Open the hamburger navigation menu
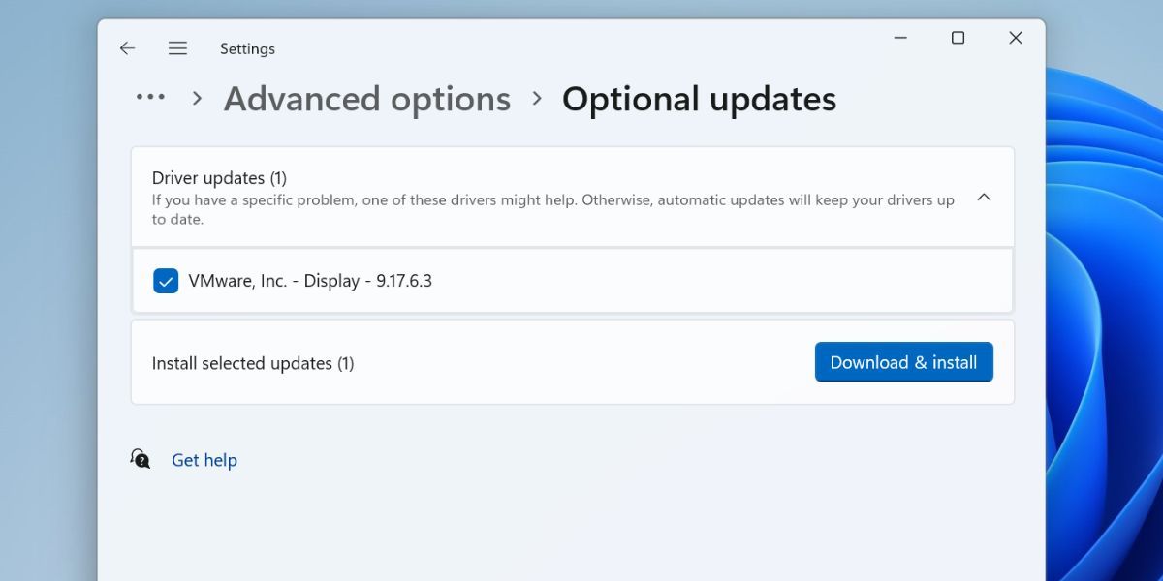Screen dimensions: 1163x581 tap(177, 48)
